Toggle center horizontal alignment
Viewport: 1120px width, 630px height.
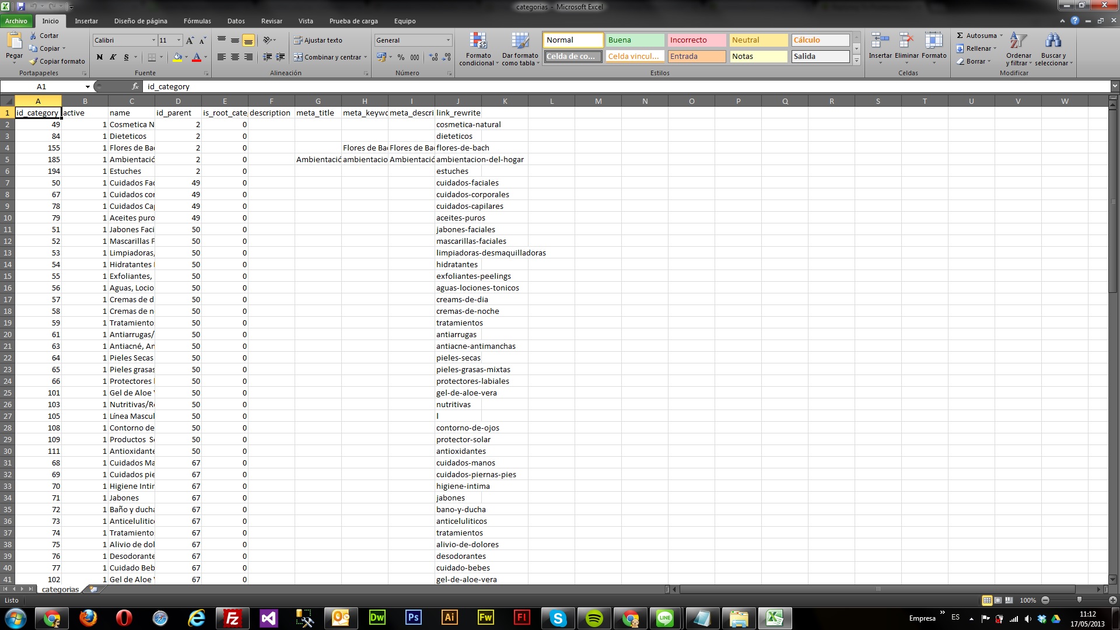(x=235, y=57)
